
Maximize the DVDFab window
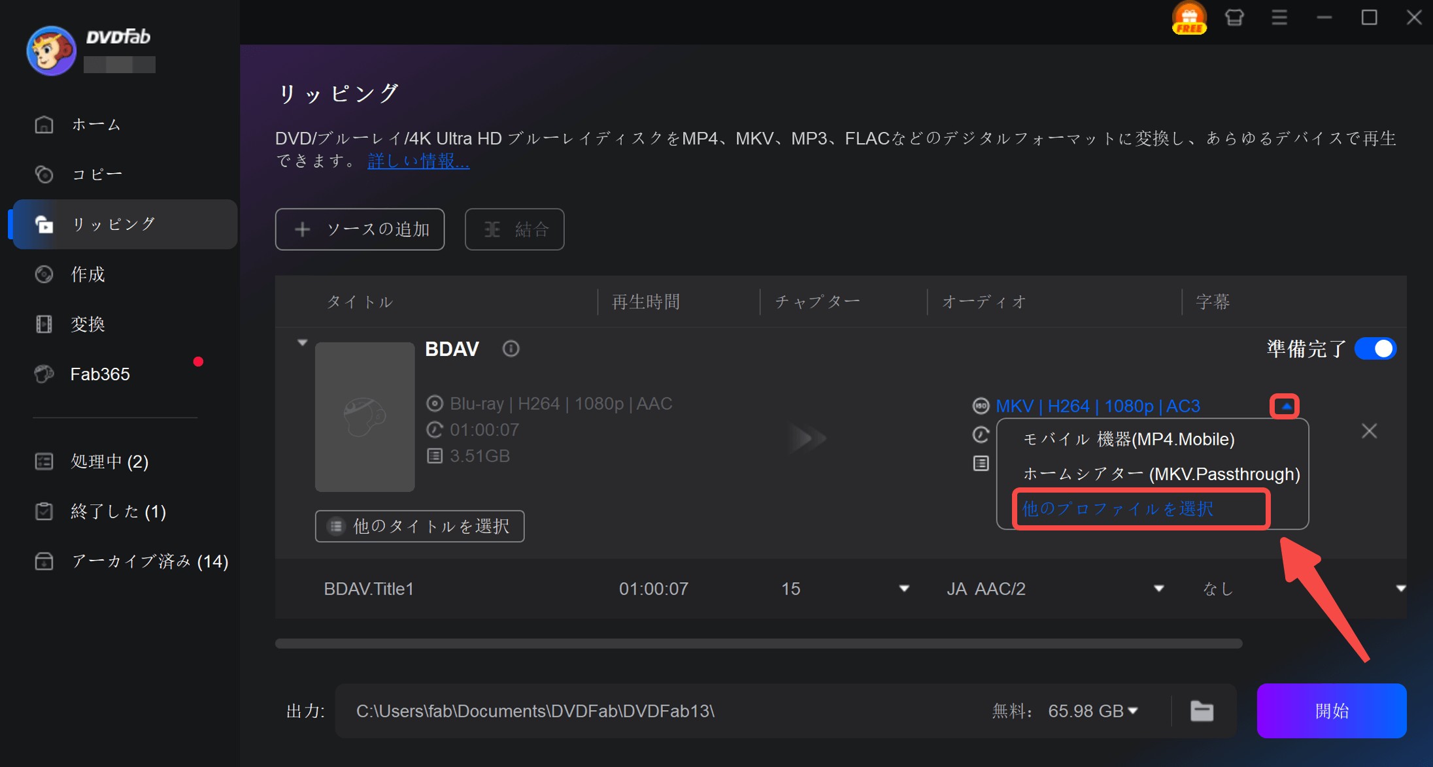point(1369,18)
